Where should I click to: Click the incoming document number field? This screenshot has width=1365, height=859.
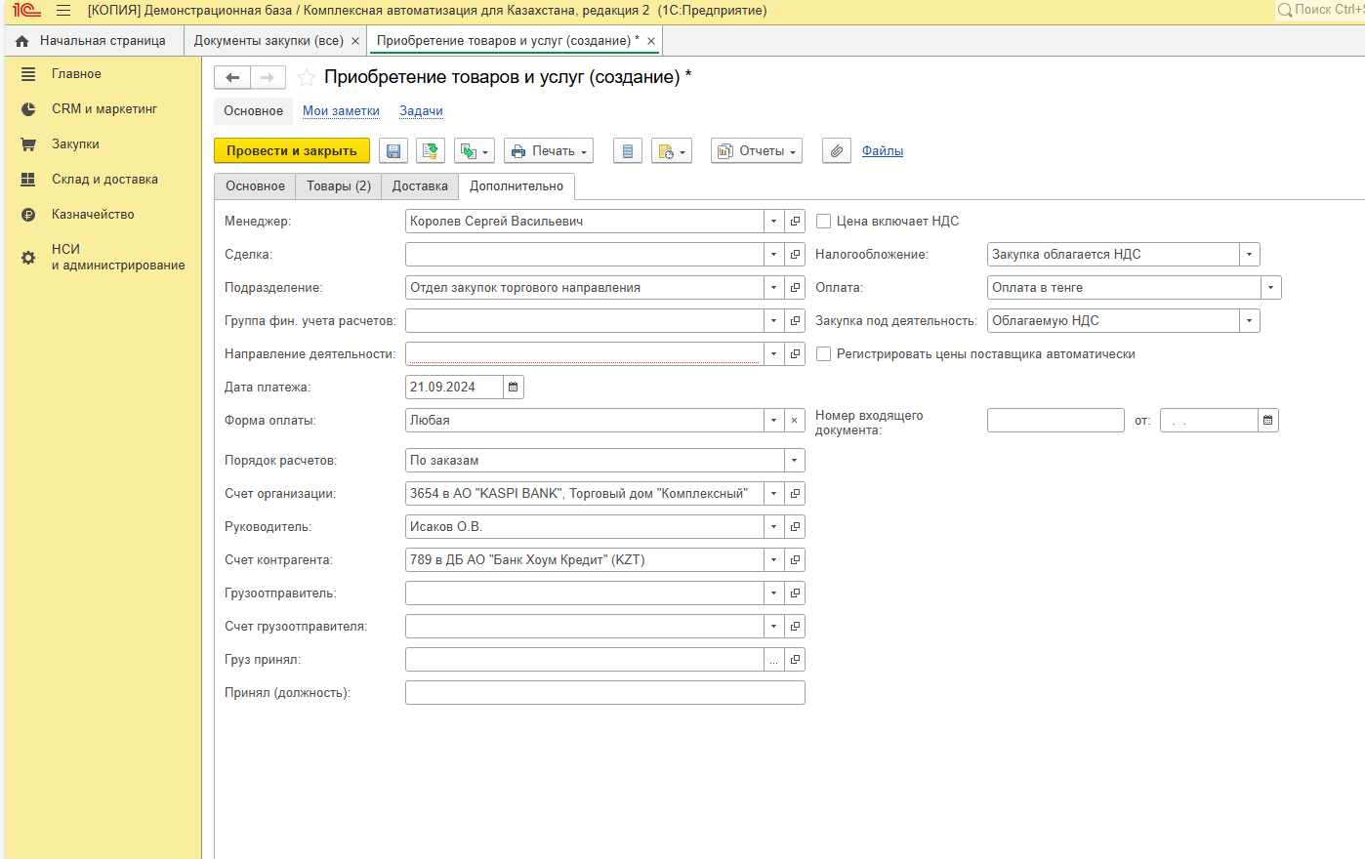pos(1055,421)
